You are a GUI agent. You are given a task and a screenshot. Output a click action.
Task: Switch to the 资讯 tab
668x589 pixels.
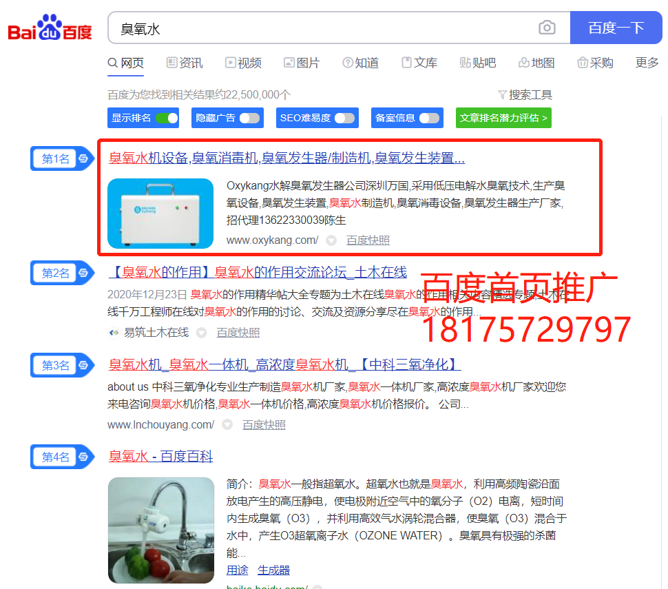[x=185, y=63]
